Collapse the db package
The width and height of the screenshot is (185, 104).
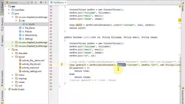point(16,21)
